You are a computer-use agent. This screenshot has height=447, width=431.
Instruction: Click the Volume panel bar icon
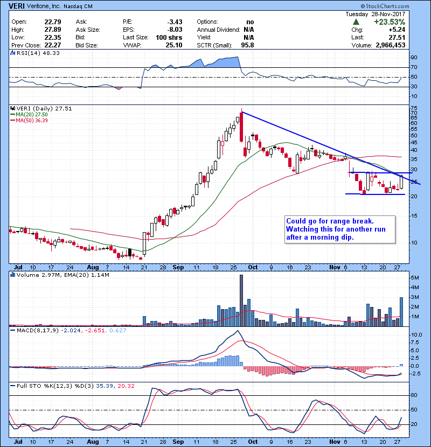[12, 275]
